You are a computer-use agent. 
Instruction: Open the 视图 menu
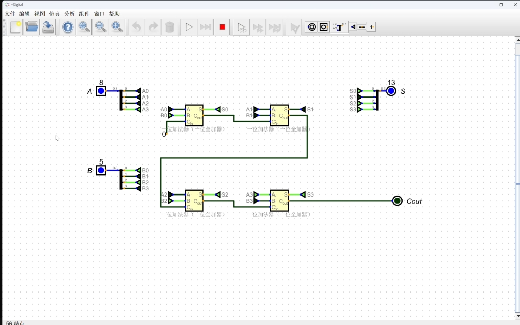point(40,14)
